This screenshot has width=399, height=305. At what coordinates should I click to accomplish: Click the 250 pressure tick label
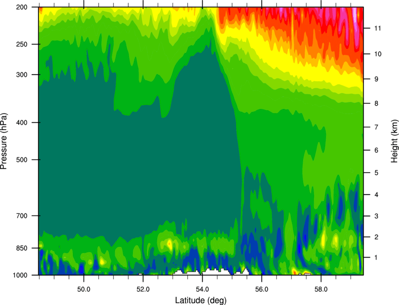click(22, 44)
